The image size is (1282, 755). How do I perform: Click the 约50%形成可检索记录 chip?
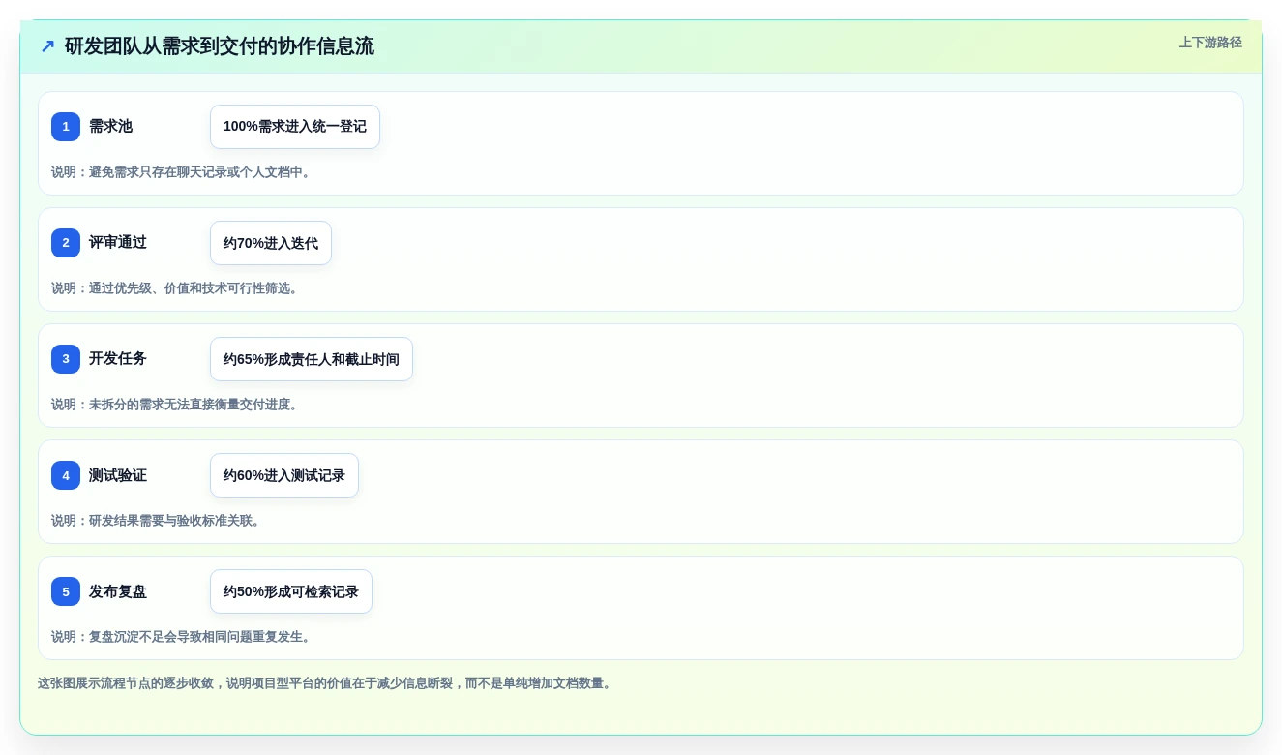291,591
